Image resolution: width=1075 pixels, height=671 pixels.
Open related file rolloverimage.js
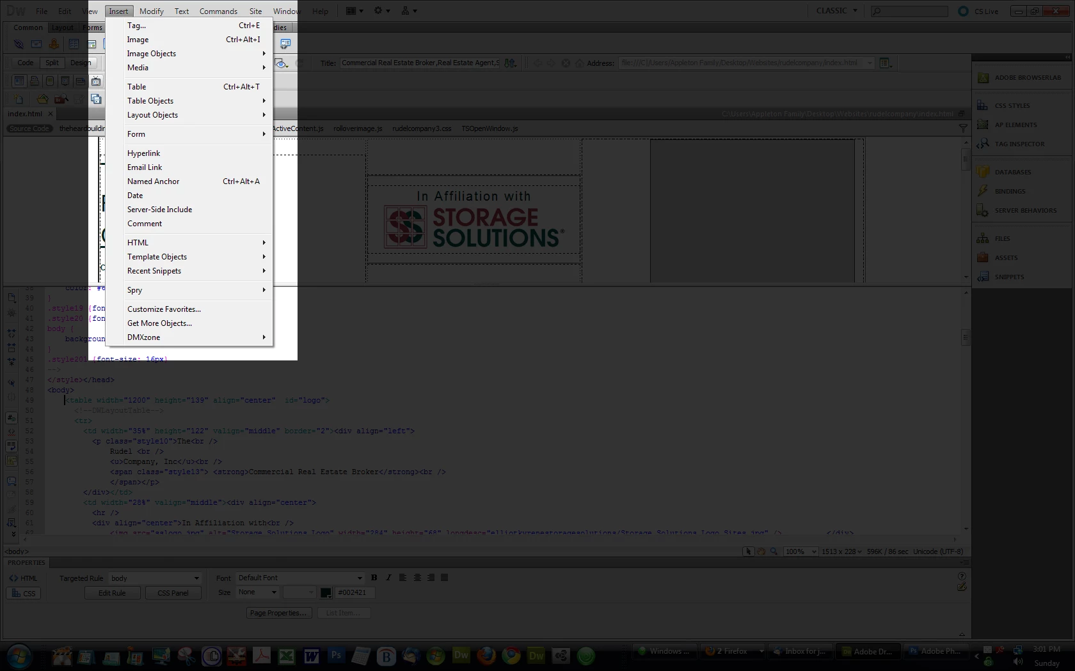pyautogui.click(x=358, y=128)
